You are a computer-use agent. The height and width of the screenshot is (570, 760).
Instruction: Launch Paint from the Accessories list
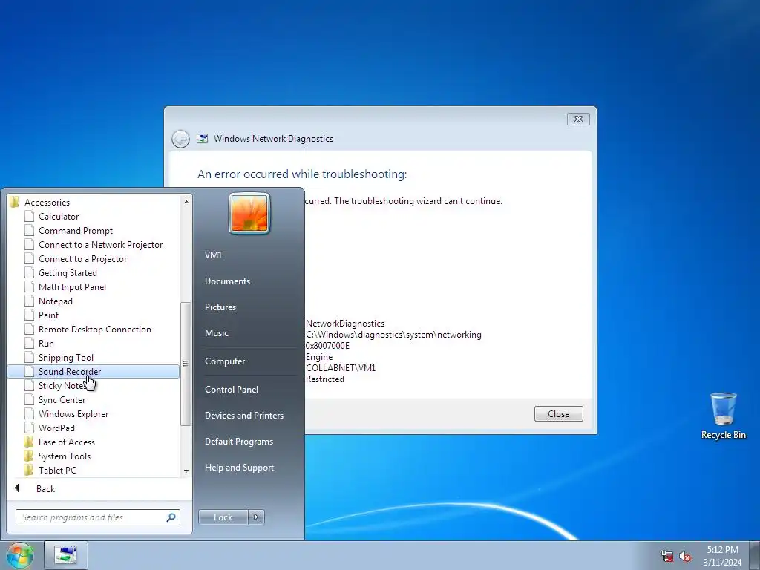coord(48,315)
